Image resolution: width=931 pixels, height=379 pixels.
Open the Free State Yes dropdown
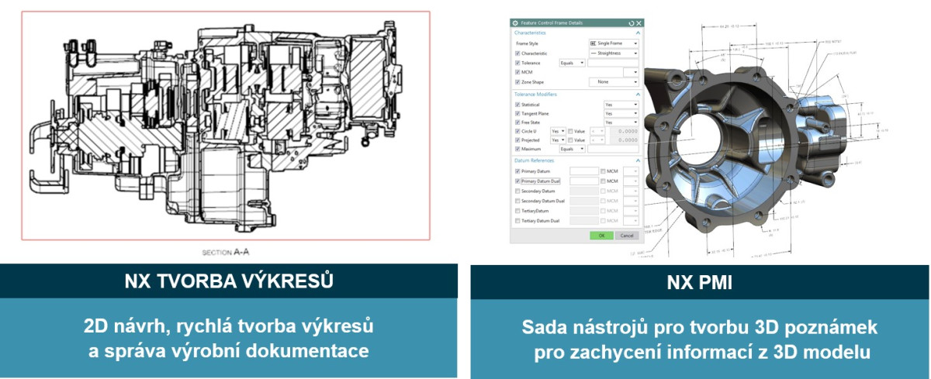tap(621, 122)
